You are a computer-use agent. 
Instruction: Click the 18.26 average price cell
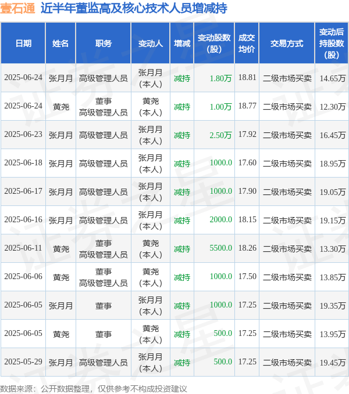tap(247, 248)
